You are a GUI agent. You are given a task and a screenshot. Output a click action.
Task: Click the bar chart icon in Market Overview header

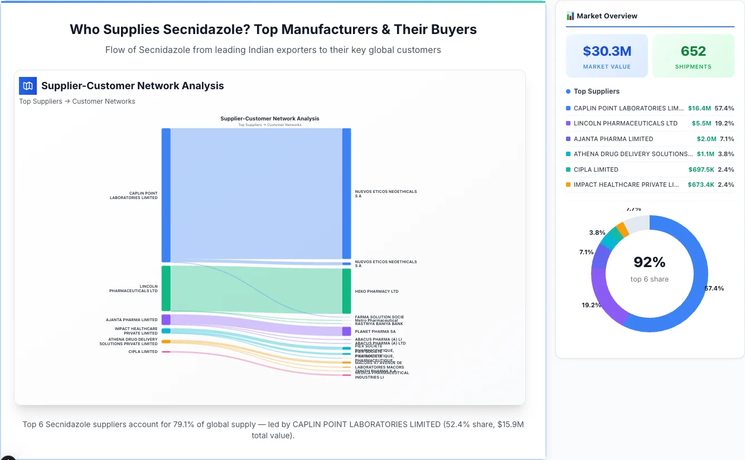click(x=569, y=16)
